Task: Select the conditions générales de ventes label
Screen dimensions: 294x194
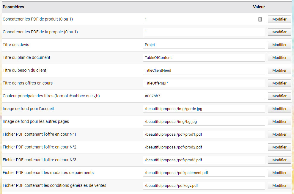Action: click(x=54, y=185)
